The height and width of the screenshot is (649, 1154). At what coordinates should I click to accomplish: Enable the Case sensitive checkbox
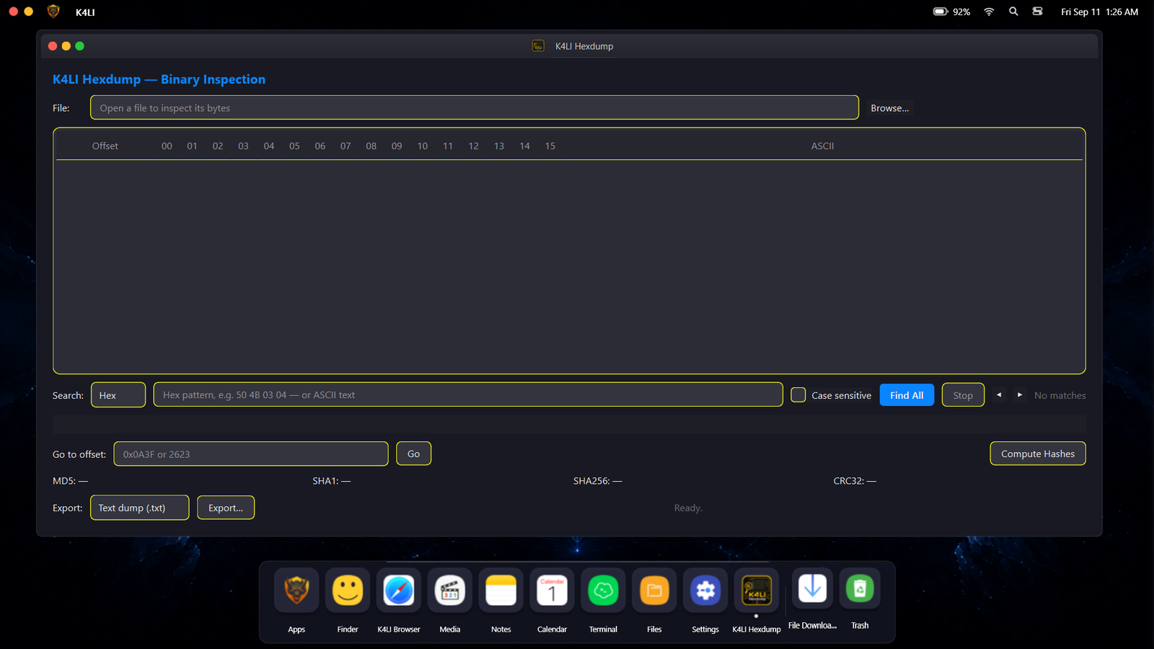click(798, 395)
